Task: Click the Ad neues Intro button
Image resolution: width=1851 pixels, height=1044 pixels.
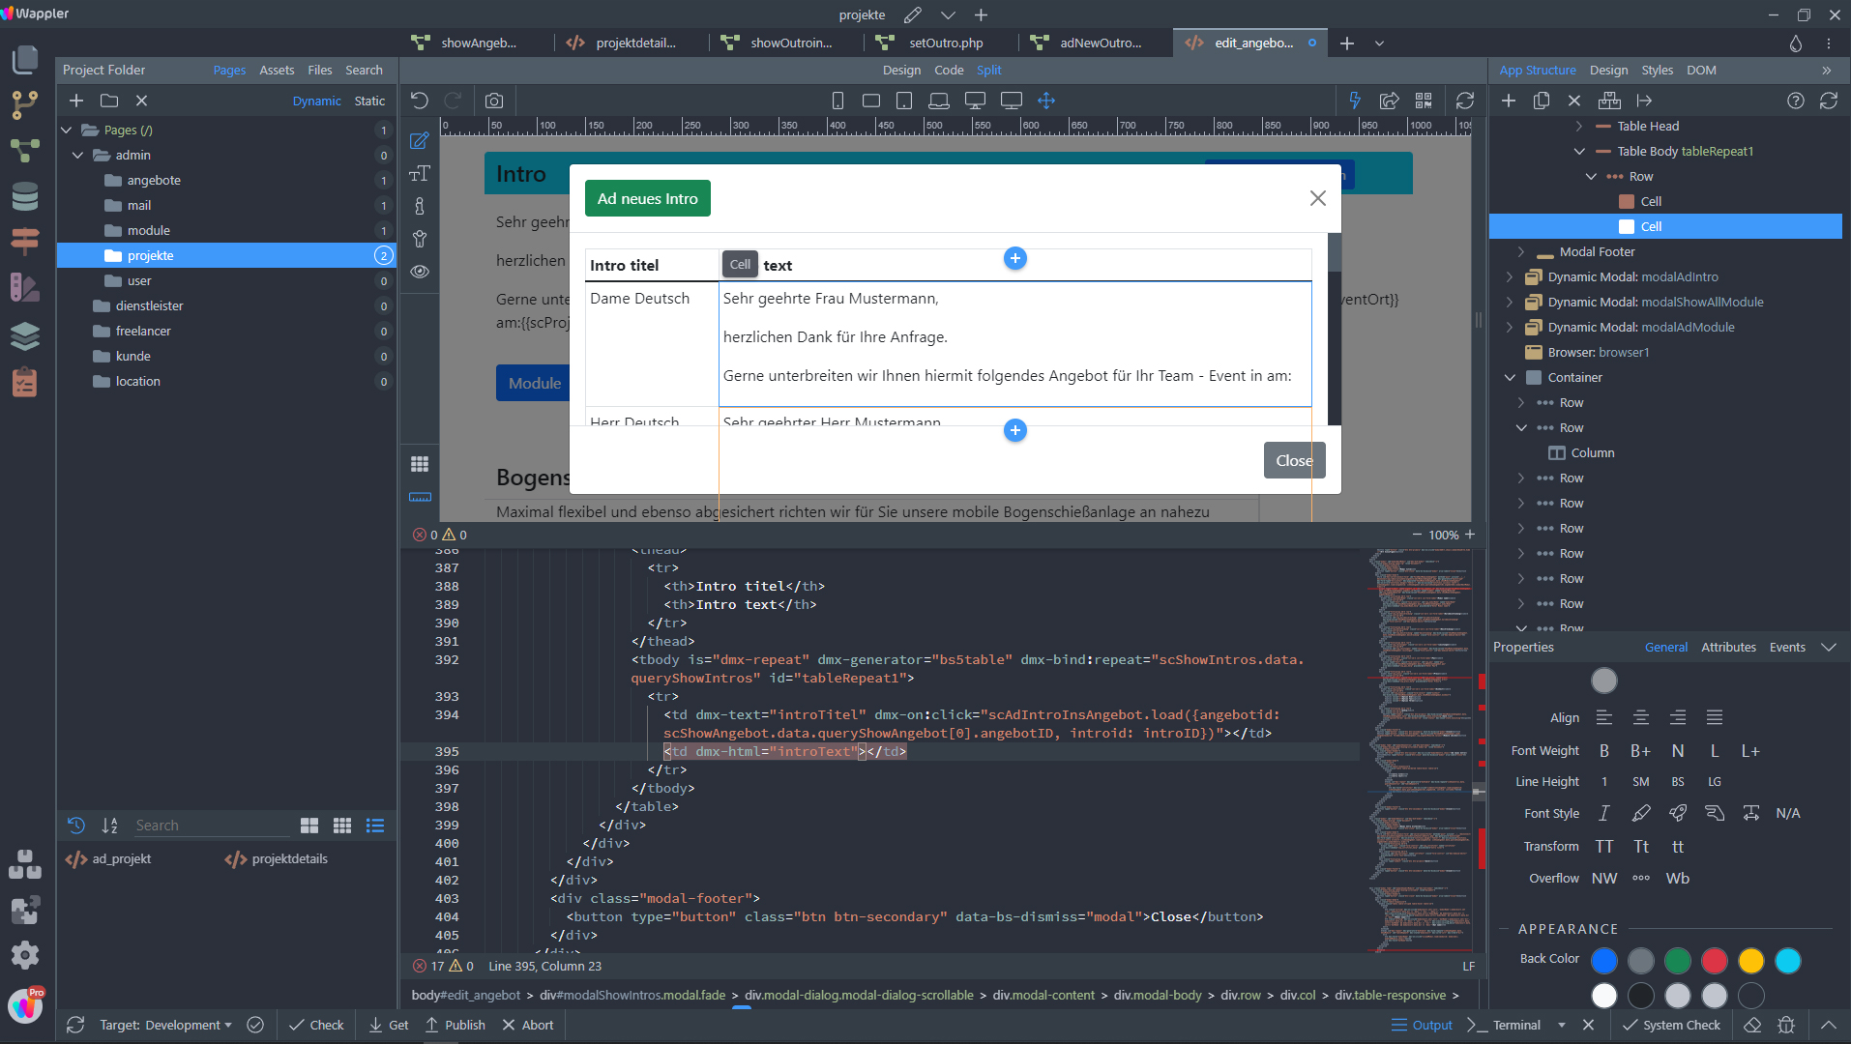Action: pyautogui.click(x=647, y=198)
